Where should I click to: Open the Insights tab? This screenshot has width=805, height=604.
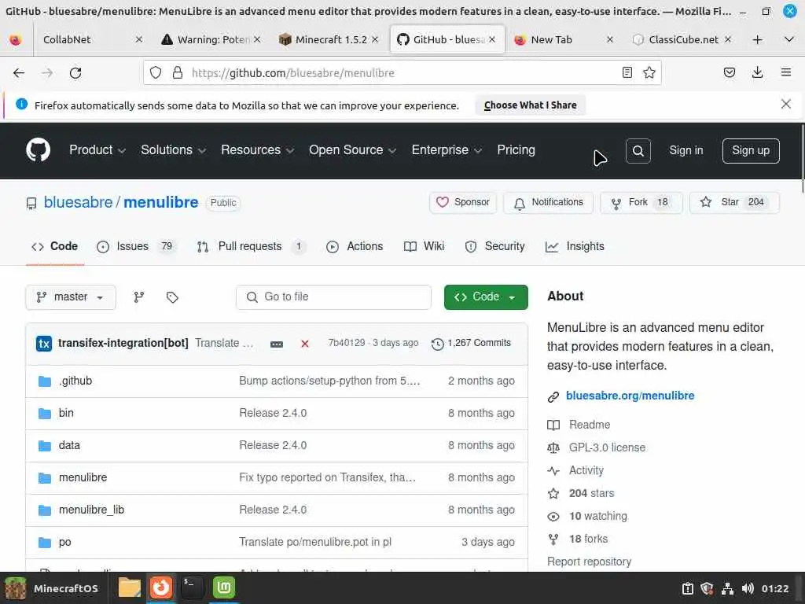(x=575, y=246)
